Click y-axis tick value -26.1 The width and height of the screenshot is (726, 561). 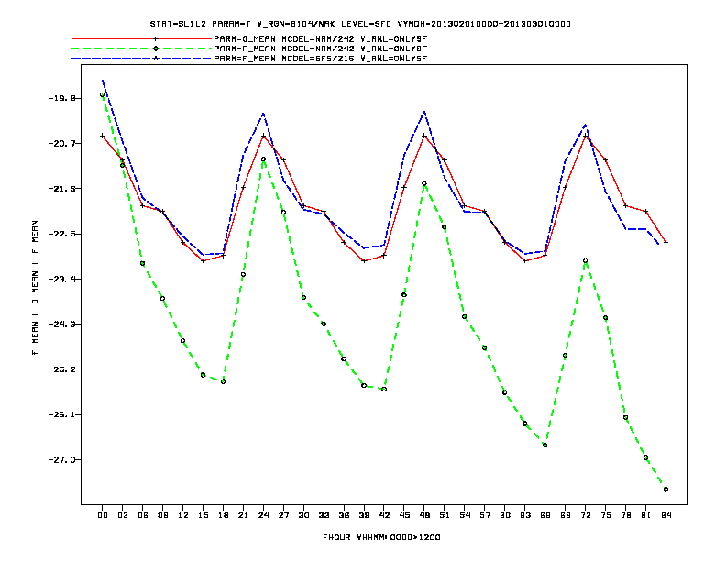pyautogui.click(x=62, y=414)
